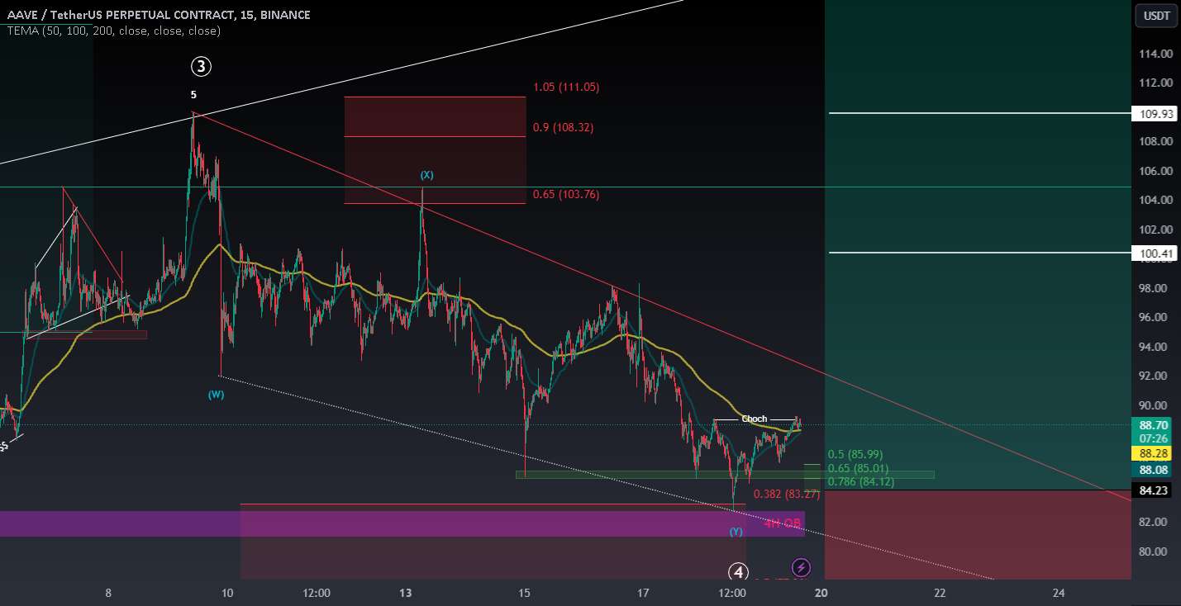Click the 108.00 price axis tick
This screenshot has height=606, width=1181.
(x=1155, y=141)
